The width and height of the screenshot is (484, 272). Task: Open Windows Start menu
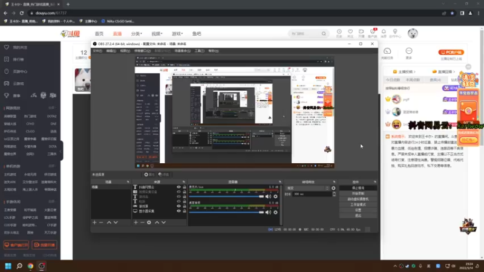[x=8, y=266]
